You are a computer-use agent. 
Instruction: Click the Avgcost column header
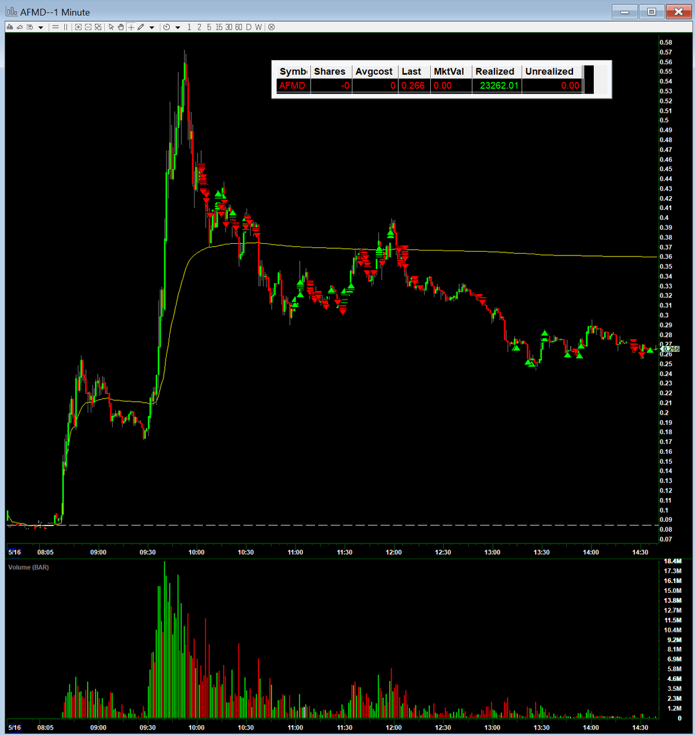click(x=374, y=72)
